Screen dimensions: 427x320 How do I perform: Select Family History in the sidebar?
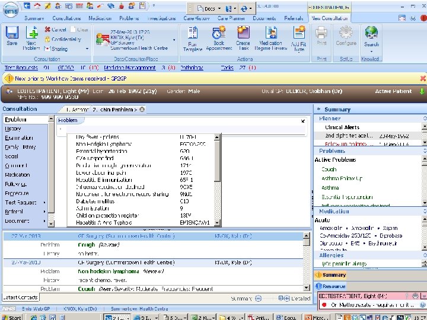[20, 147]
